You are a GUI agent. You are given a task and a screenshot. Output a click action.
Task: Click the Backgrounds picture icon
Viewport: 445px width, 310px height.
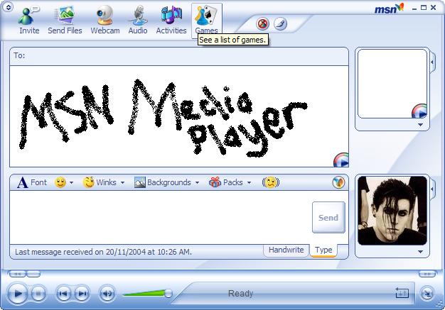[140, 182]
